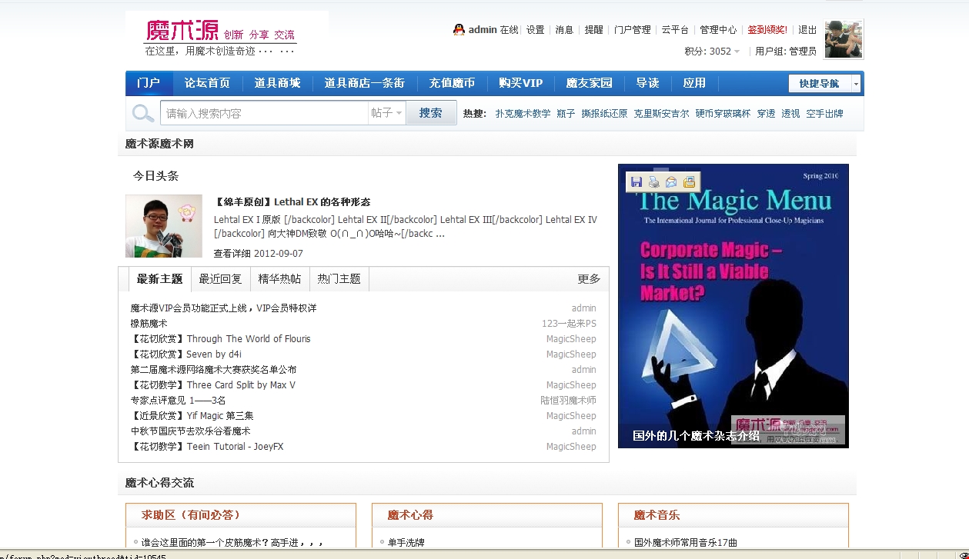This screenshot has height=559, width=969.
Task: Open 应用 nav item
Action: point(694,83)
